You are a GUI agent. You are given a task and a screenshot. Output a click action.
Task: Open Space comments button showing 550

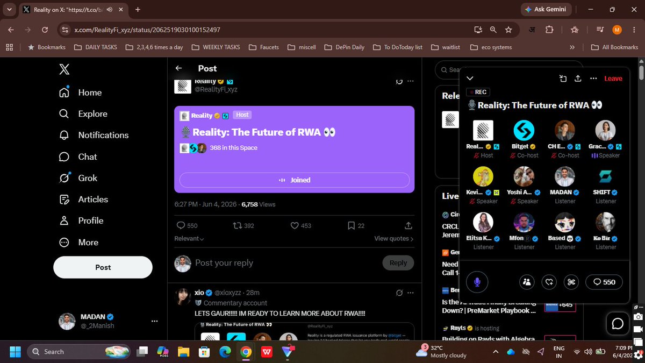coord(604,282)
